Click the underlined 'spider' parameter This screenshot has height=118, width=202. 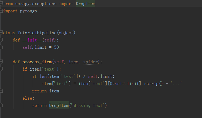click(90, 62)
